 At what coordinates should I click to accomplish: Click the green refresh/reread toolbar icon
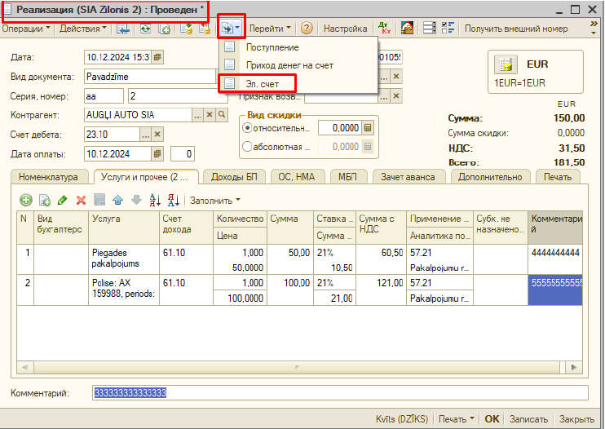coord(145,29)
